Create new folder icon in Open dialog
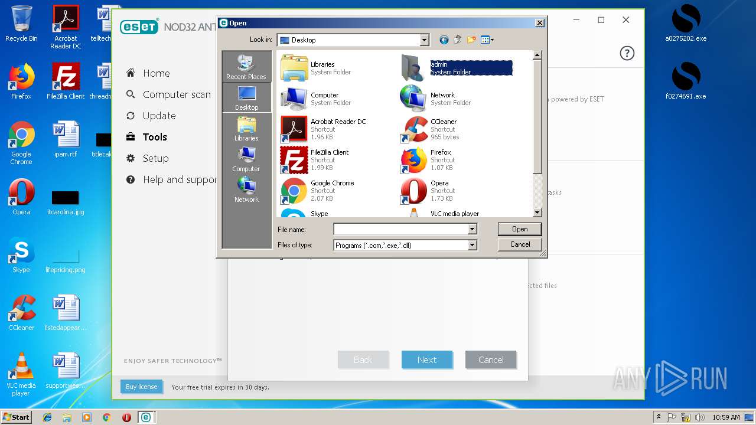Screen dimensions: 756x425 pos(471,40)
